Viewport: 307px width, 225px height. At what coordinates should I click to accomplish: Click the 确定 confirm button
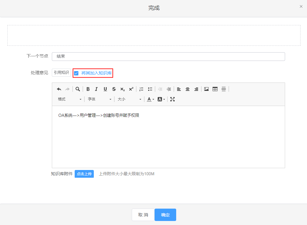click(x=165, y=215)
